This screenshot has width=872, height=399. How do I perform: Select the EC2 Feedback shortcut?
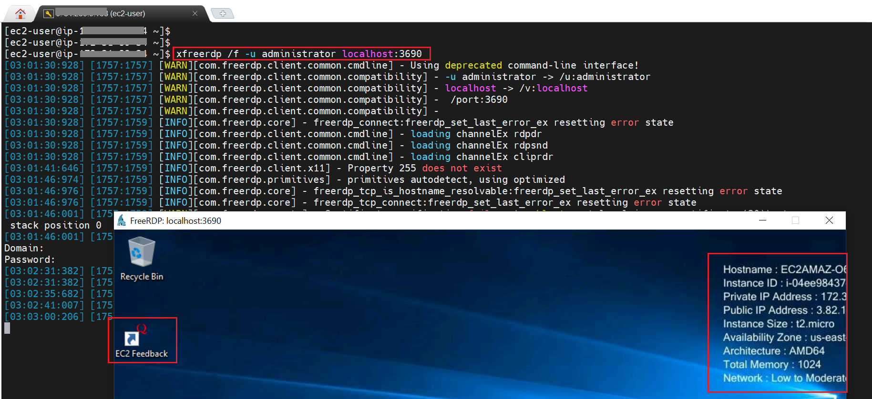pos(142,340)
